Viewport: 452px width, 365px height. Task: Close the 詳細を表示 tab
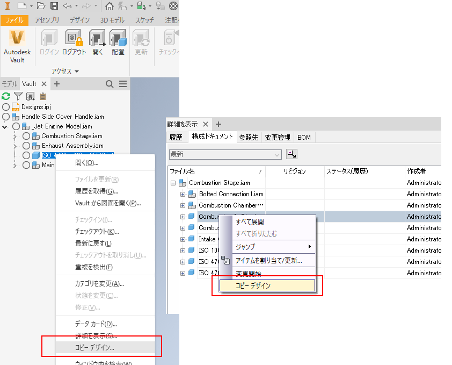click(x=206, y=124)
